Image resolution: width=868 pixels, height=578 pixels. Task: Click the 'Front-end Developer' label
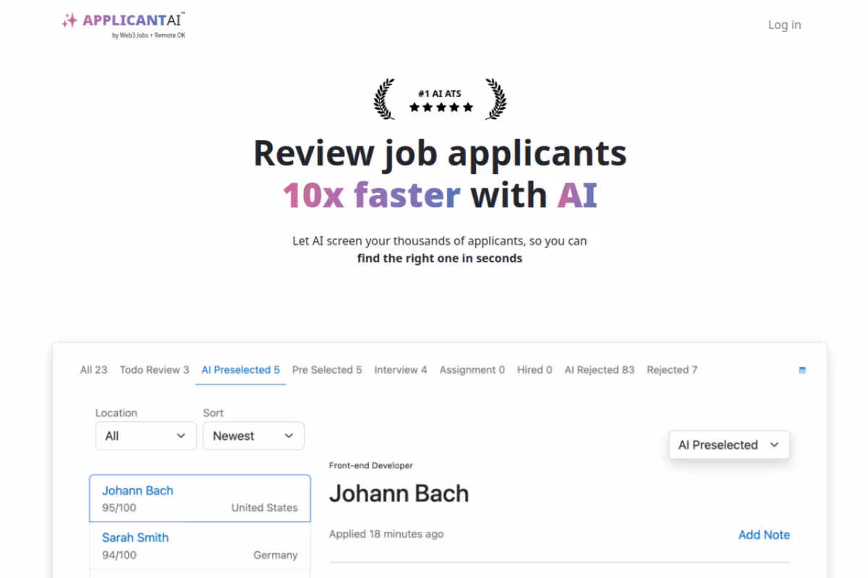click(371, 466)
